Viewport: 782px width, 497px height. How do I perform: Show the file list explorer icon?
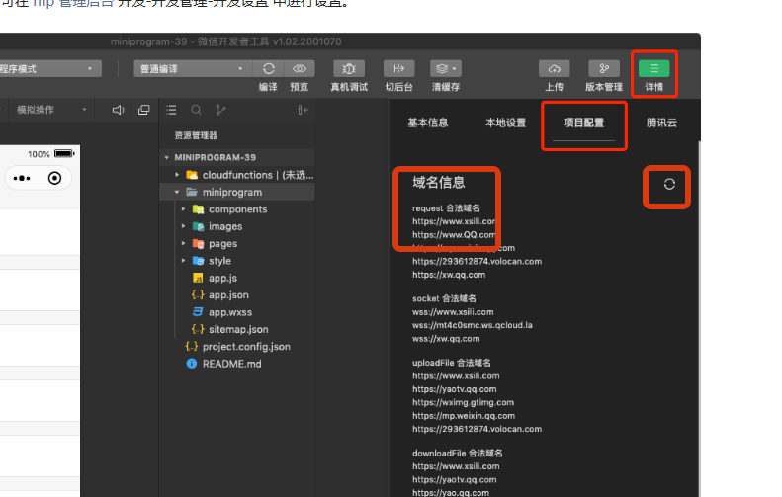point(171,110)
